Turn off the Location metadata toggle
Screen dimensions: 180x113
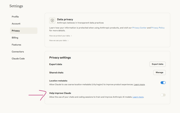tap(163, 83)
